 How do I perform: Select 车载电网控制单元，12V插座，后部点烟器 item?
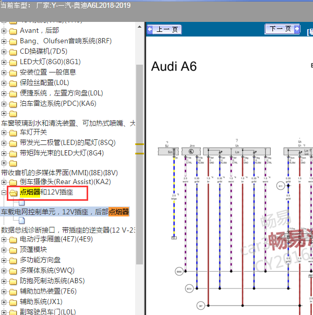pyautogui.click(x=65, y=212)
